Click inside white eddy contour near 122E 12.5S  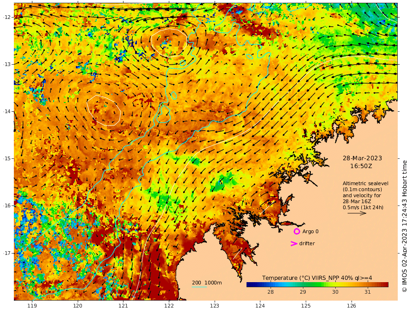(169, 42)
